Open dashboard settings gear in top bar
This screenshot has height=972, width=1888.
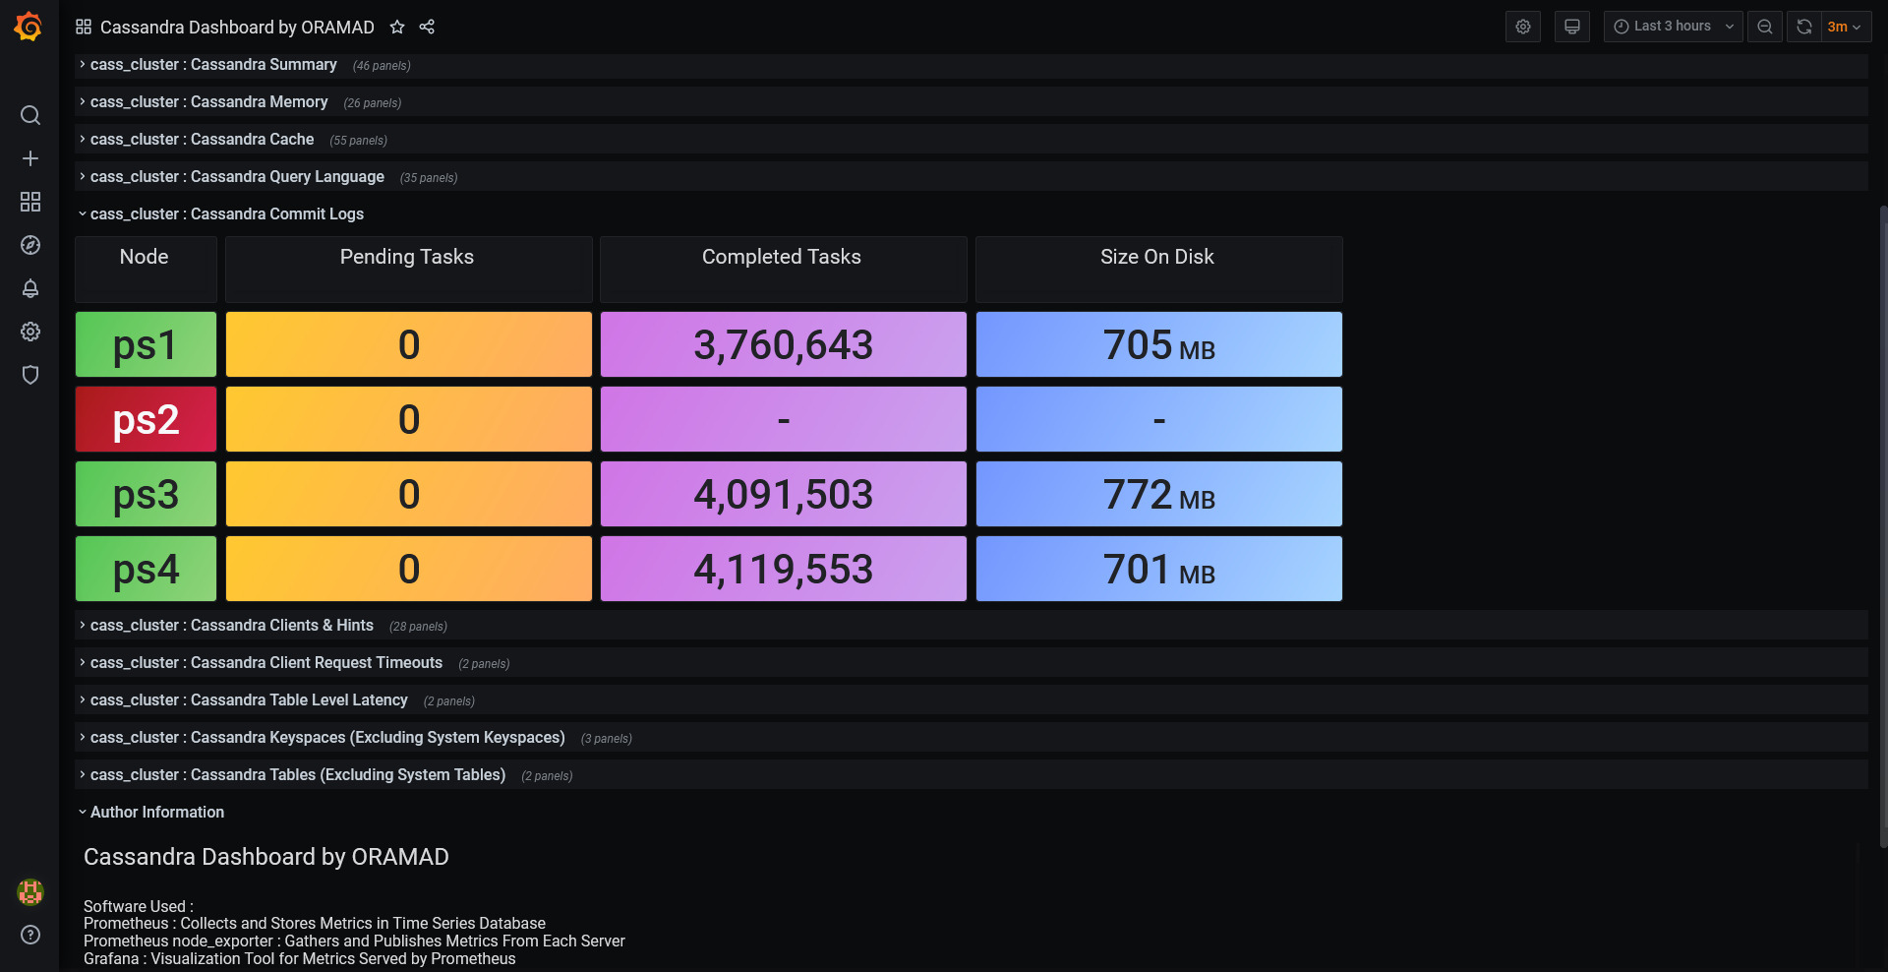(x=1523, y=27)
